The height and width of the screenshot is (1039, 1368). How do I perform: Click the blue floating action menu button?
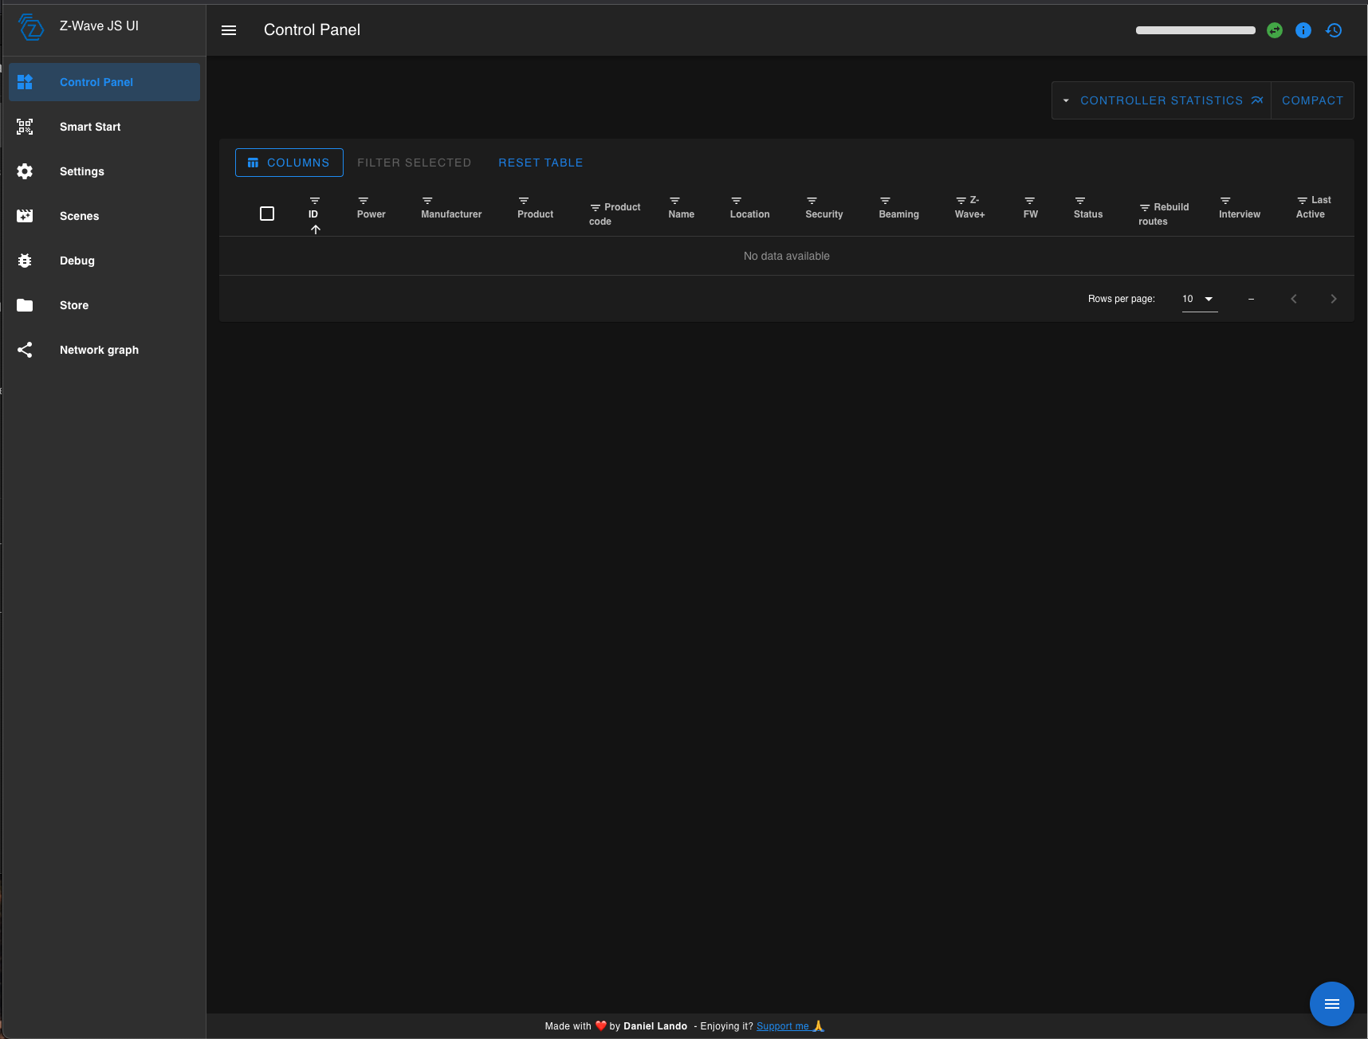(x=1332, y=1004)
